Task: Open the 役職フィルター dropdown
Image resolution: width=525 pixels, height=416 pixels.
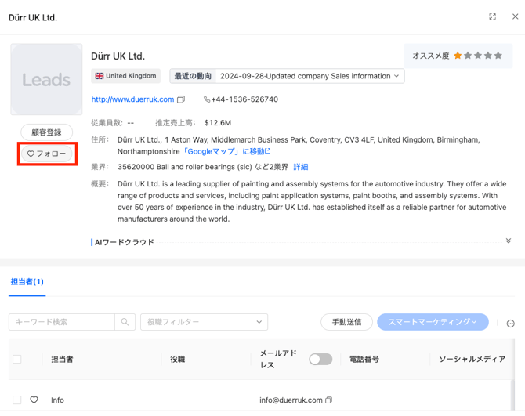Action: [x=204, y=322]
